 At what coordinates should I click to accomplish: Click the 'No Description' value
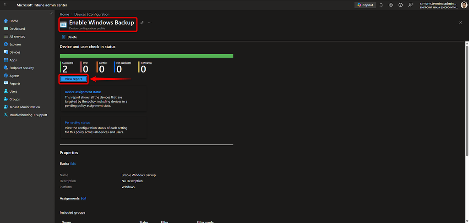132,181
